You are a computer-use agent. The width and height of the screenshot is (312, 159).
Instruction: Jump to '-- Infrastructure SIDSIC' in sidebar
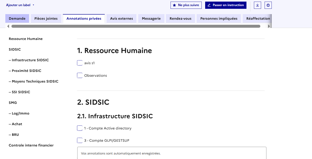click(x=29, y=60)
